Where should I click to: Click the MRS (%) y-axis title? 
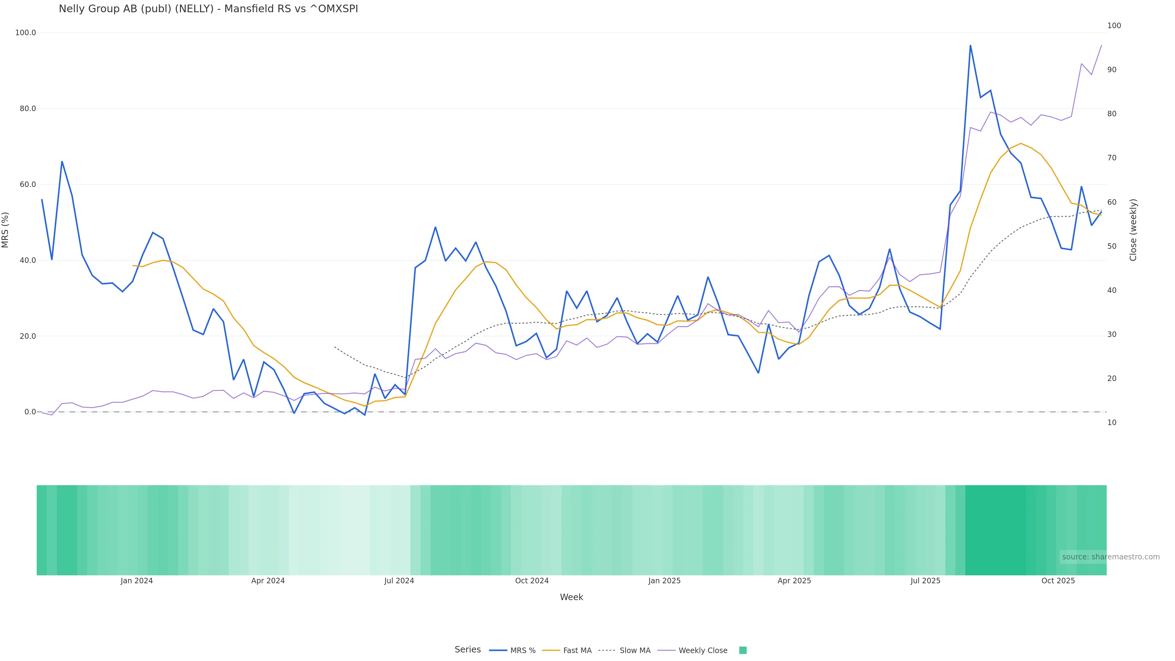click(6, 230)
